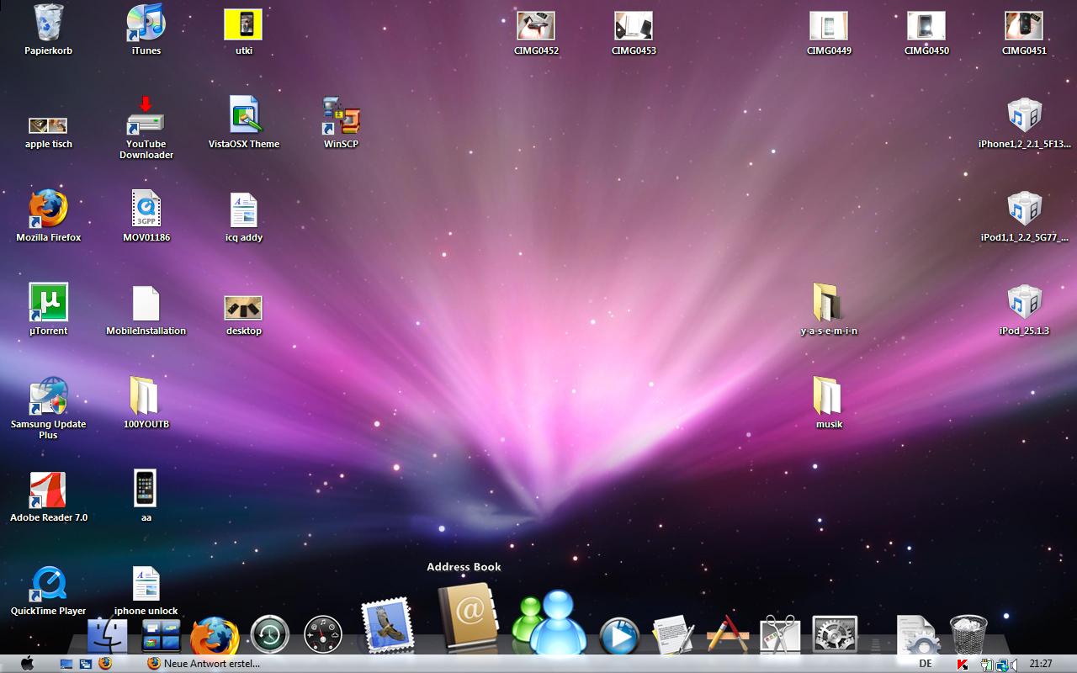Screen dimensions: 1077x673
Task: Open Mail stamp icon in the dock
Action: tap(387, 626)
